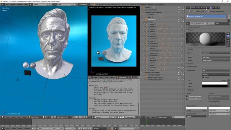Set material preview to hair strands
This screenshot has height=130, width=231.
click(228, 43)
